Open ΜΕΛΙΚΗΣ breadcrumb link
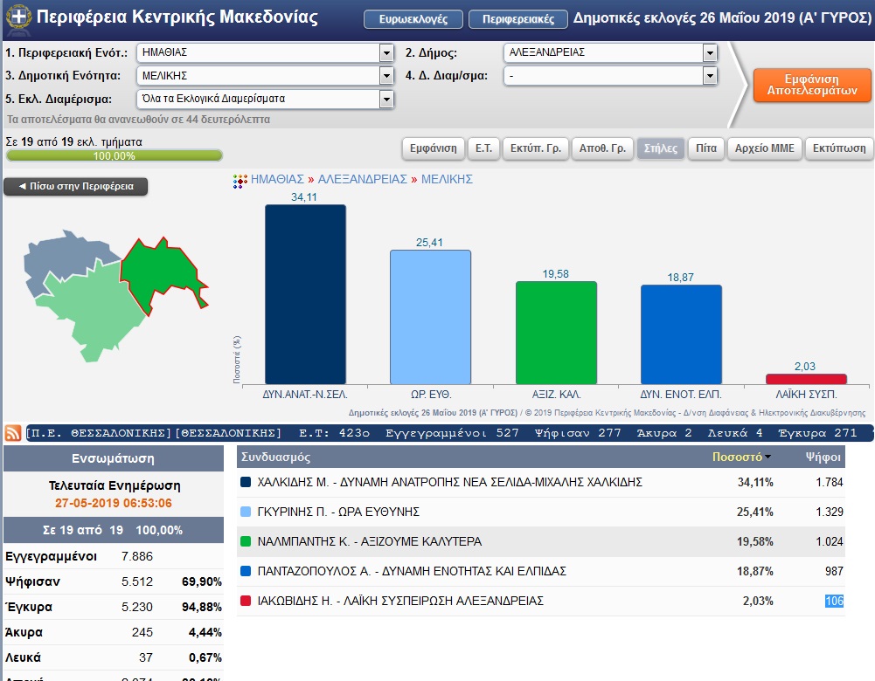Screen dimensions: 875x681 (447, 180)
